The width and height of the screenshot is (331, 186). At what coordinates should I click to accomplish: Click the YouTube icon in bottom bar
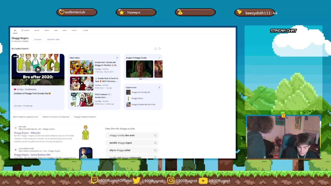point(203,180)
